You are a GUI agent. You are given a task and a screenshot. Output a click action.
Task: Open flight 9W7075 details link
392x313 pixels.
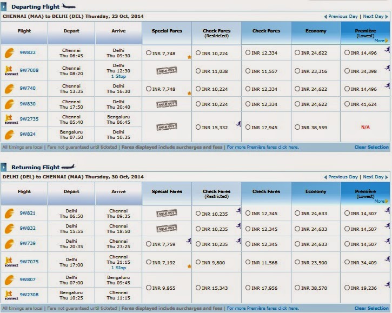click(29, 262)
